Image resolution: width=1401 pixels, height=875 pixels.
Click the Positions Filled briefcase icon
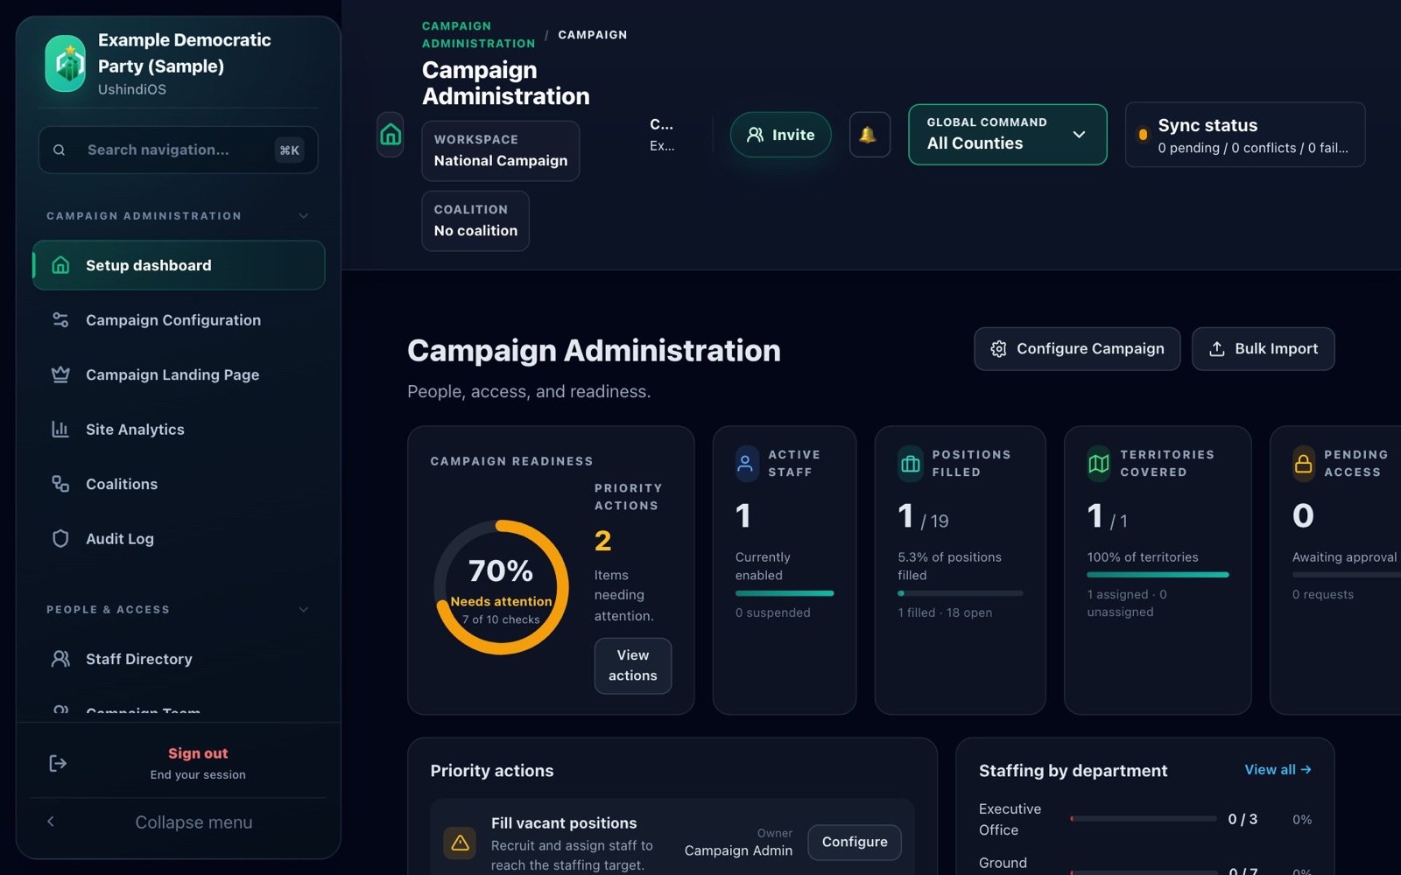(x=911, y=464)
